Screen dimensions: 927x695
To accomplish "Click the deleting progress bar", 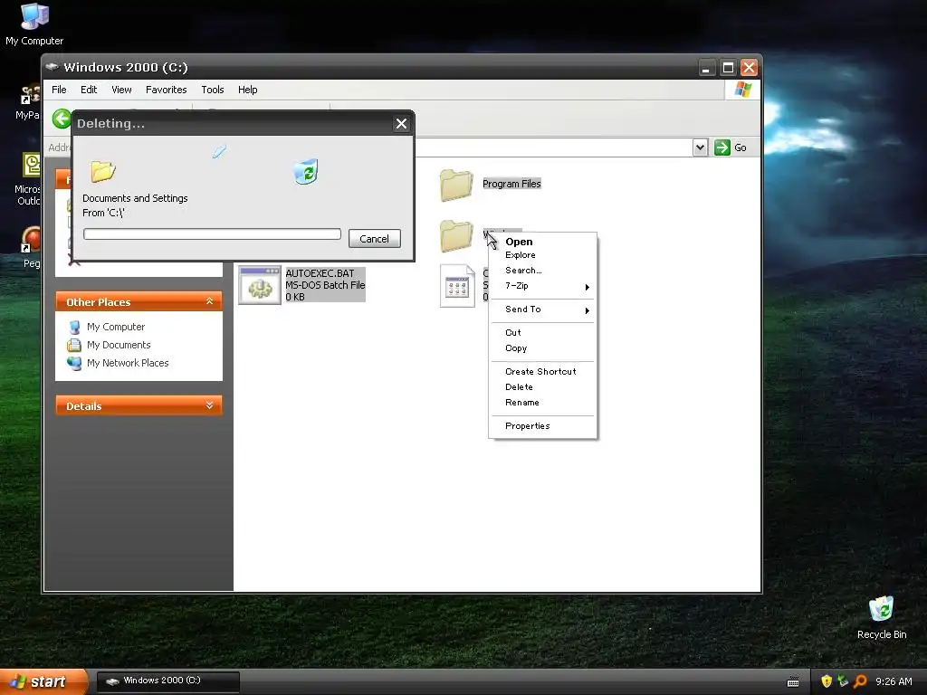I will pos(212,234).
